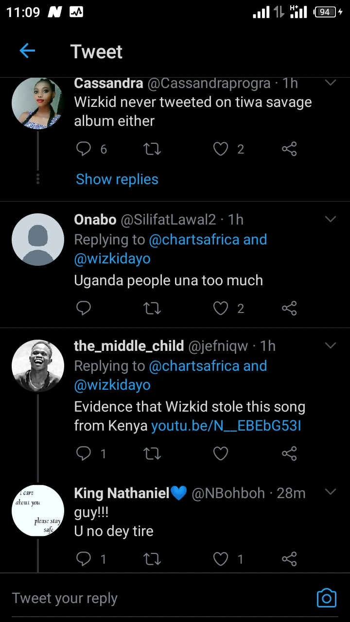Screen dimensions: 350x622
Task: Open the youtu.be/N__EBEbG53I link
Action: pyautogui.click(x=226, y=426)
